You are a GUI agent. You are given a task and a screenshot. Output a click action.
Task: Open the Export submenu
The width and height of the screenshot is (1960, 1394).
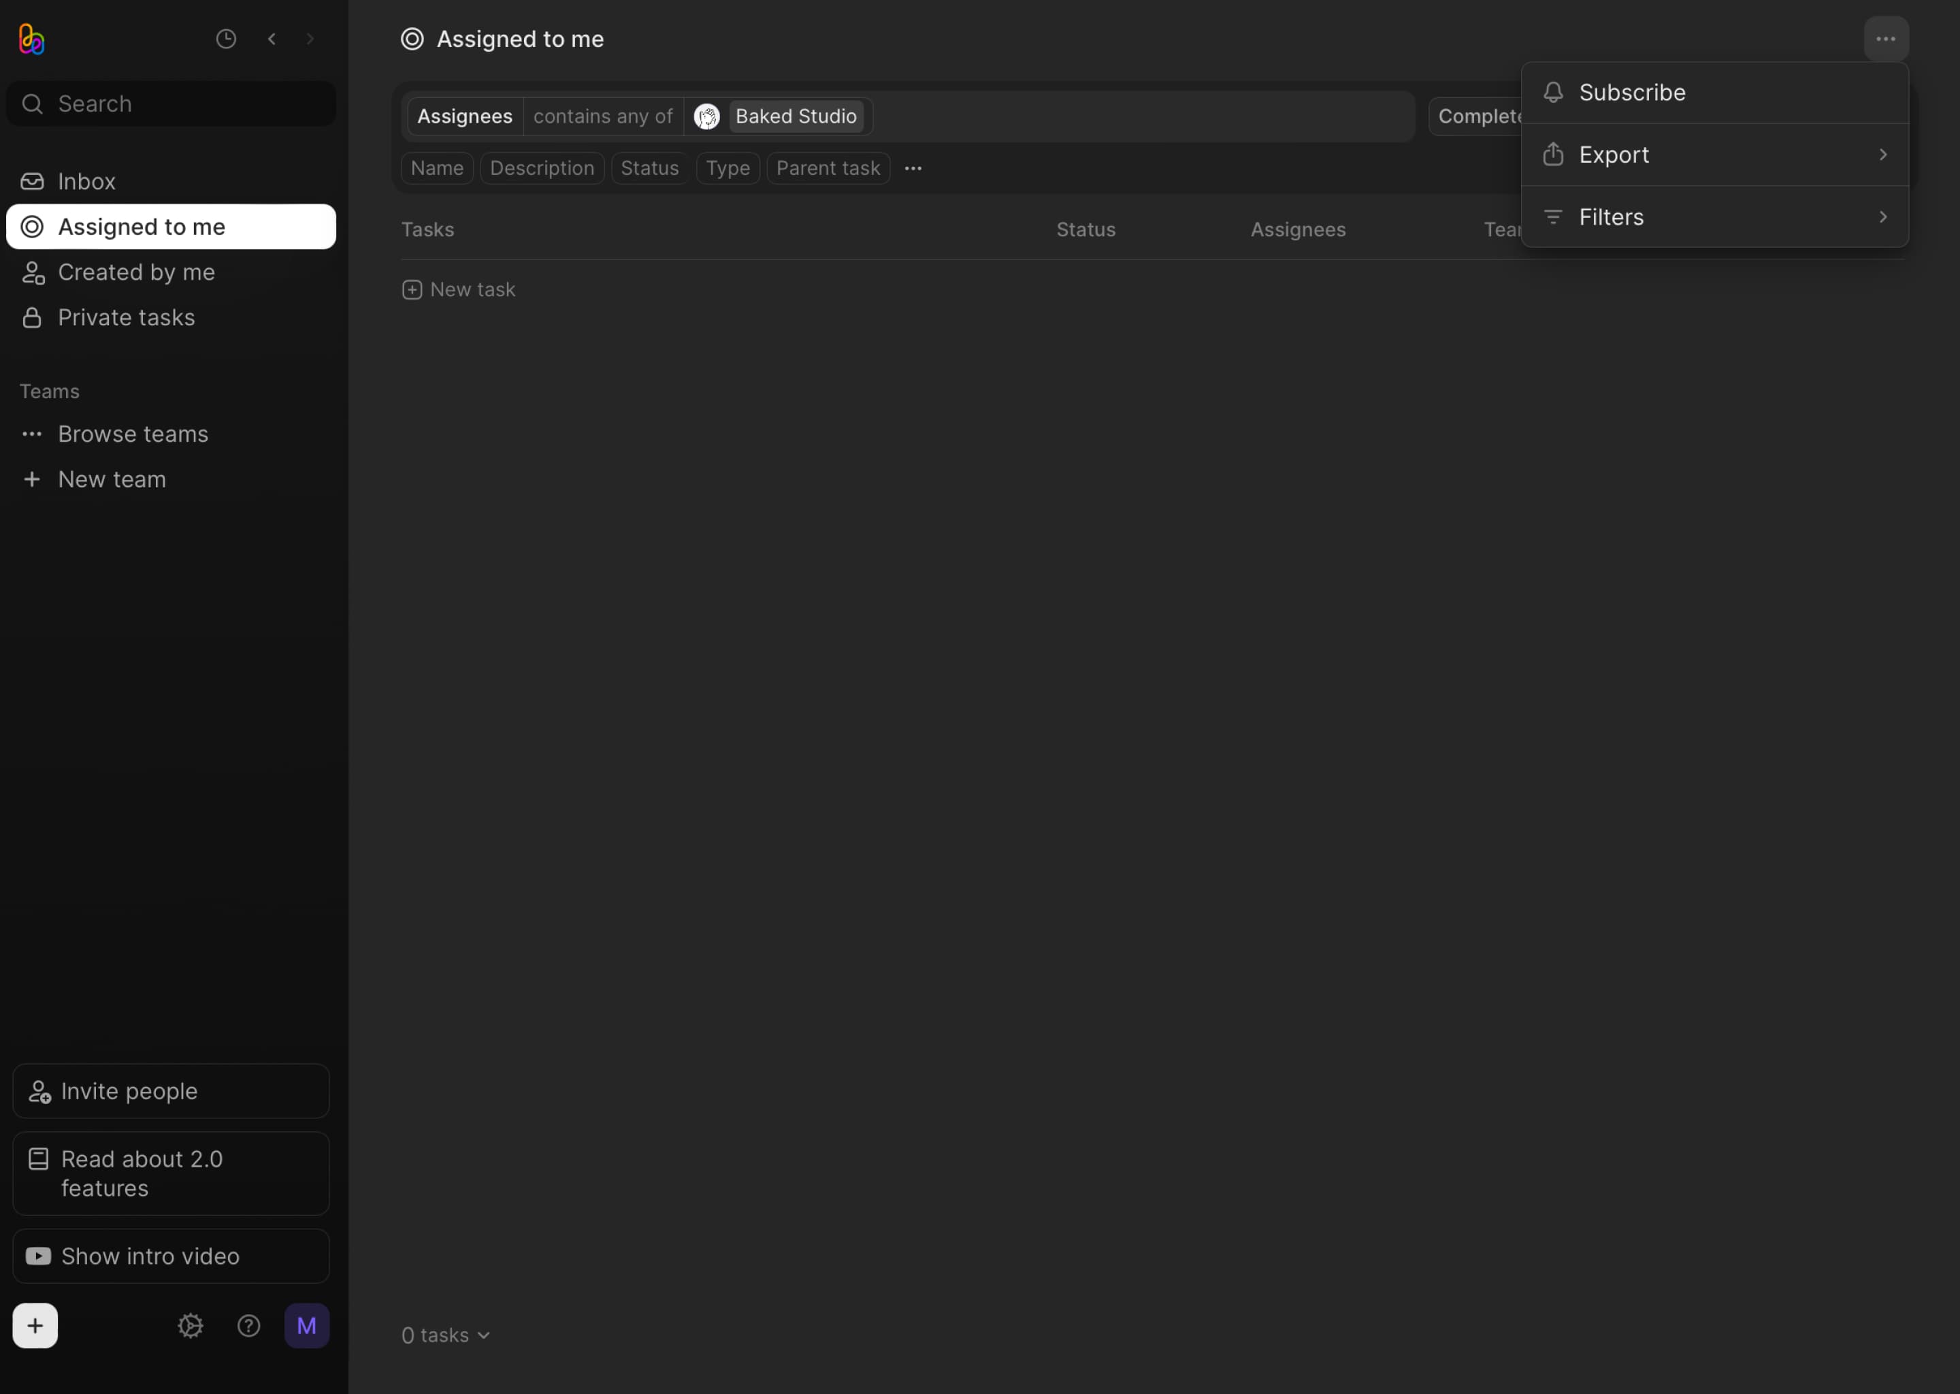1714,155
